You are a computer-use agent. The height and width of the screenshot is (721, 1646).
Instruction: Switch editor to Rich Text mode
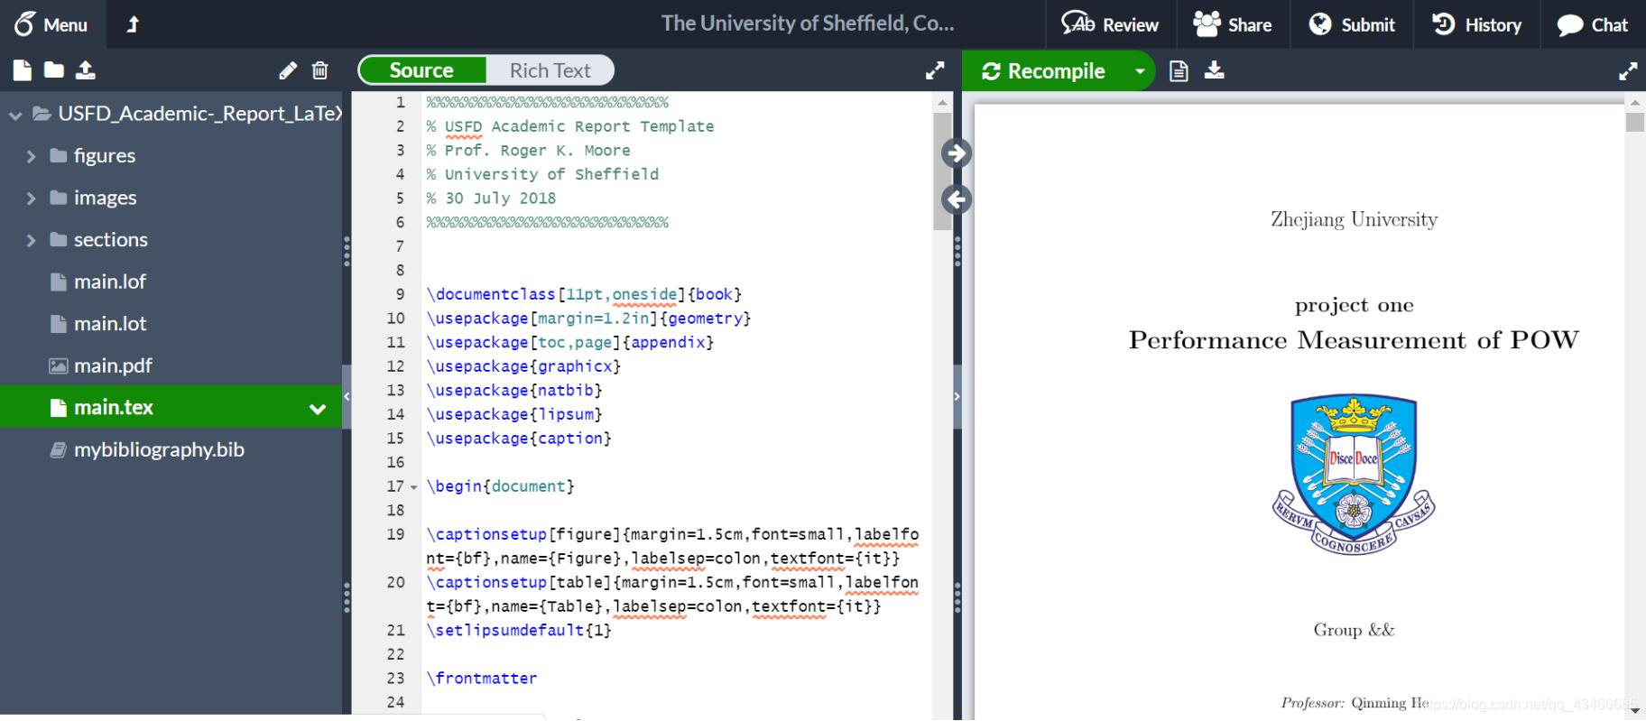pos(550,70)
